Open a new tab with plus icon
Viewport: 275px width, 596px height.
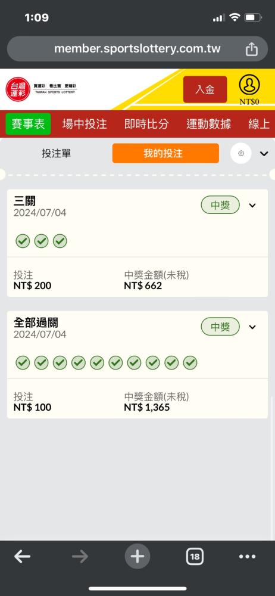point(137,557)
